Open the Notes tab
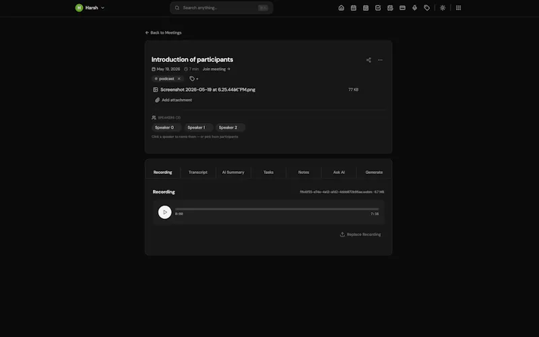Screen dimensions: 539x337 [x=304, y=173]
